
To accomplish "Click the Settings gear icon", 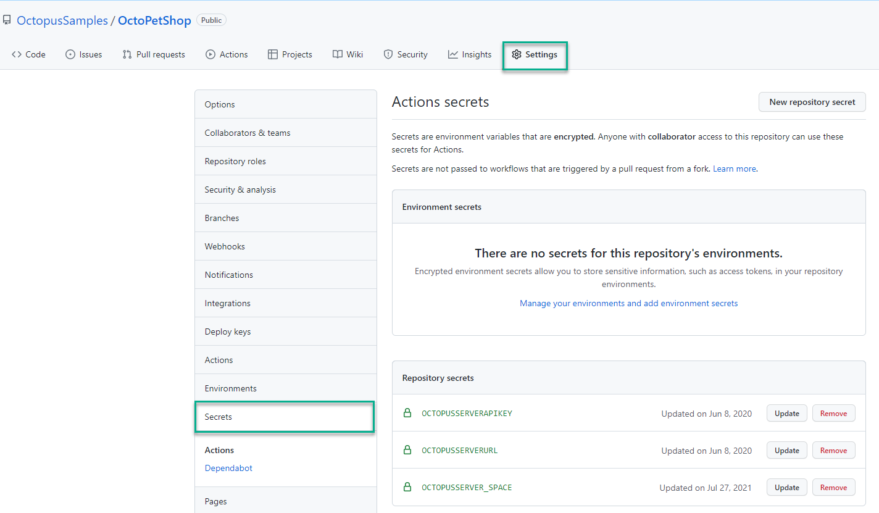I will point(517,54).
